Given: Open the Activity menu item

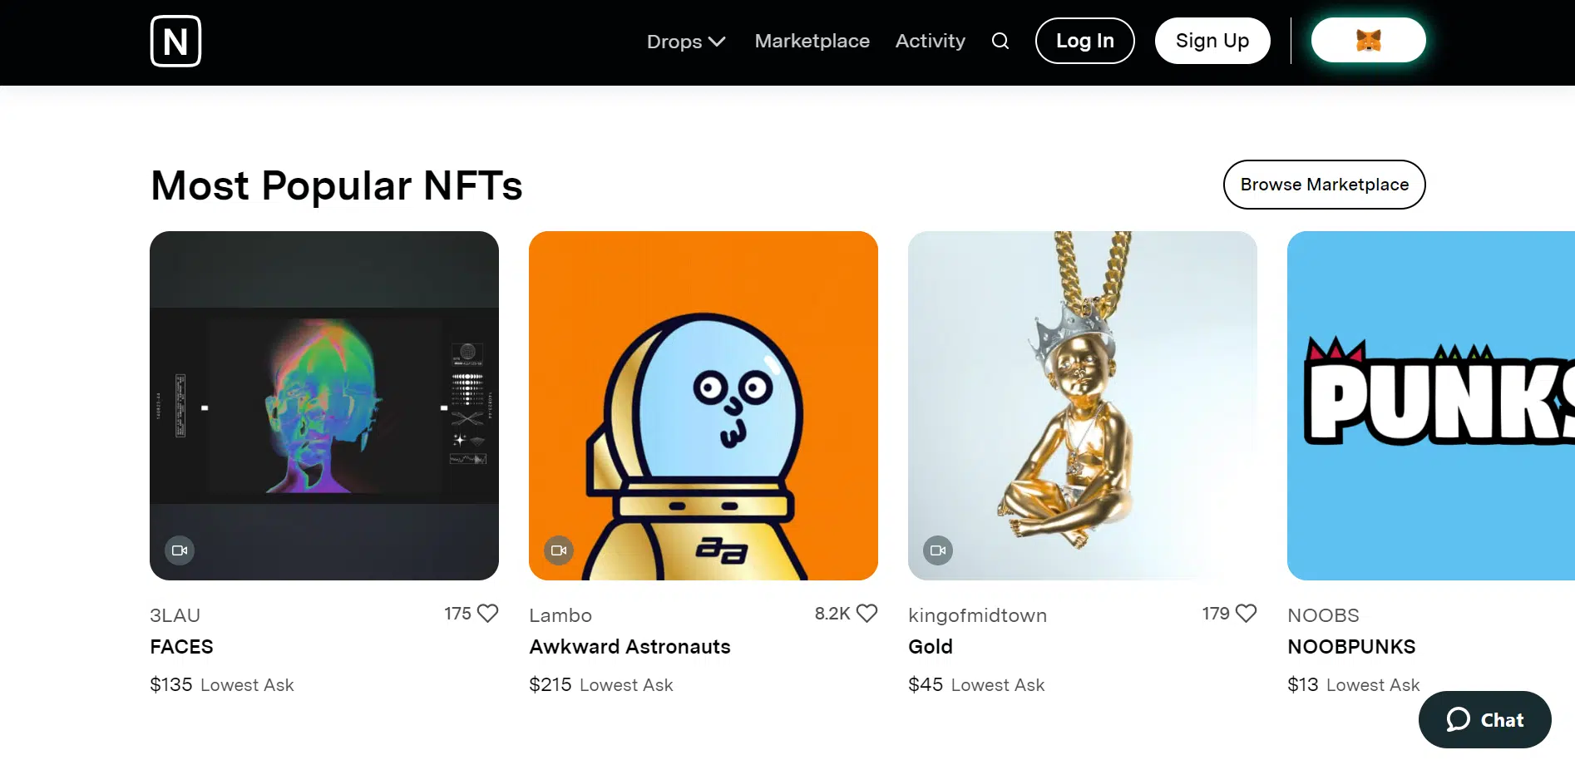Looking at the screenshot, I should point(930,41).
